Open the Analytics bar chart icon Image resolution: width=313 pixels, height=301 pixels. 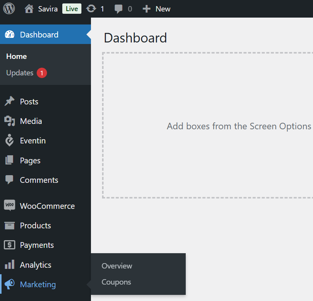(10, 264)
